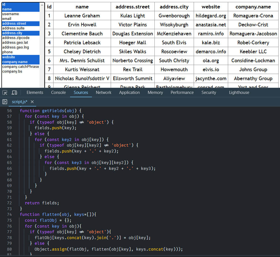The width and height of the screenshot is (280, 257).
Task: Click the 'Chelsey Dietrich' table cell
Action: [82, 52]
